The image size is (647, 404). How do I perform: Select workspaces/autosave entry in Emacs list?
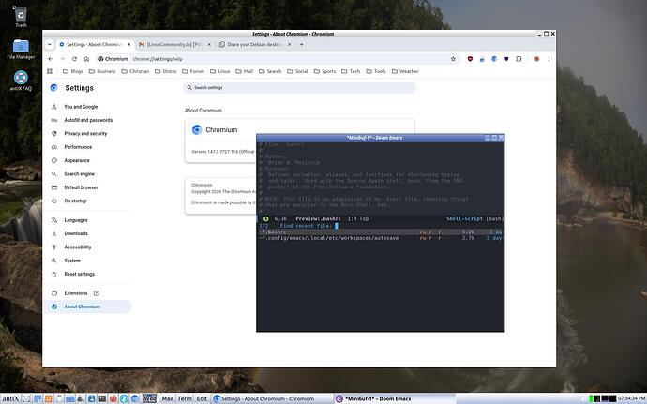[380, 238]
